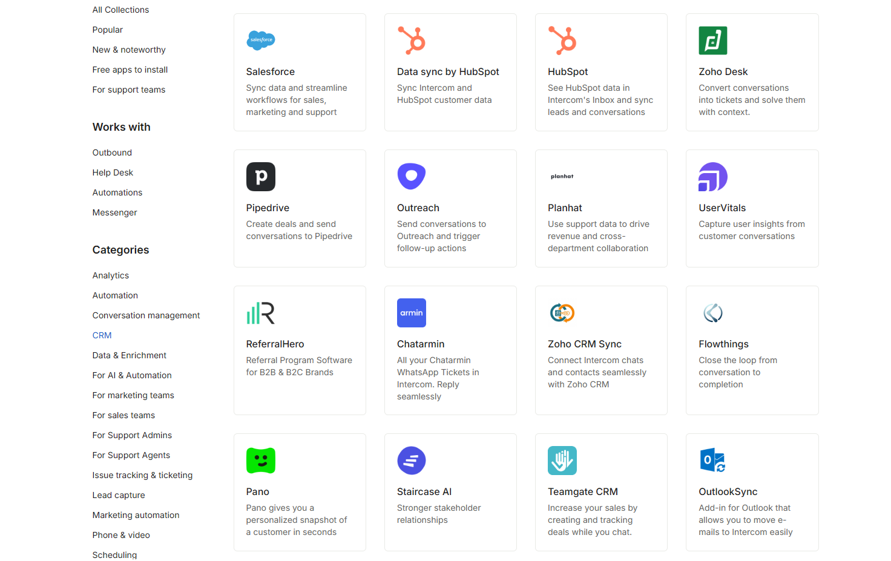Viewport: 891px width, 561px height.
Task: Click the Outreach purple logo icon
Action: 412,177
